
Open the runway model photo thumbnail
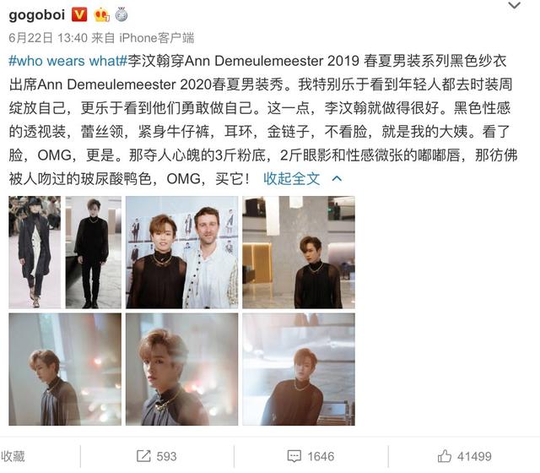[x=35, y=252]
